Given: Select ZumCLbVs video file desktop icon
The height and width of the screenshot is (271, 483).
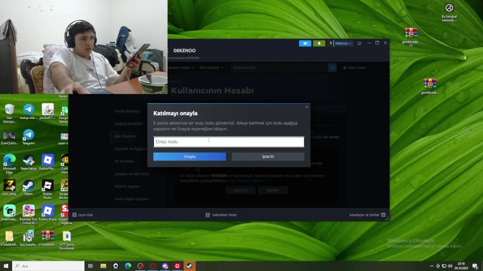Looking at the screenshot, I should point(9,138).
